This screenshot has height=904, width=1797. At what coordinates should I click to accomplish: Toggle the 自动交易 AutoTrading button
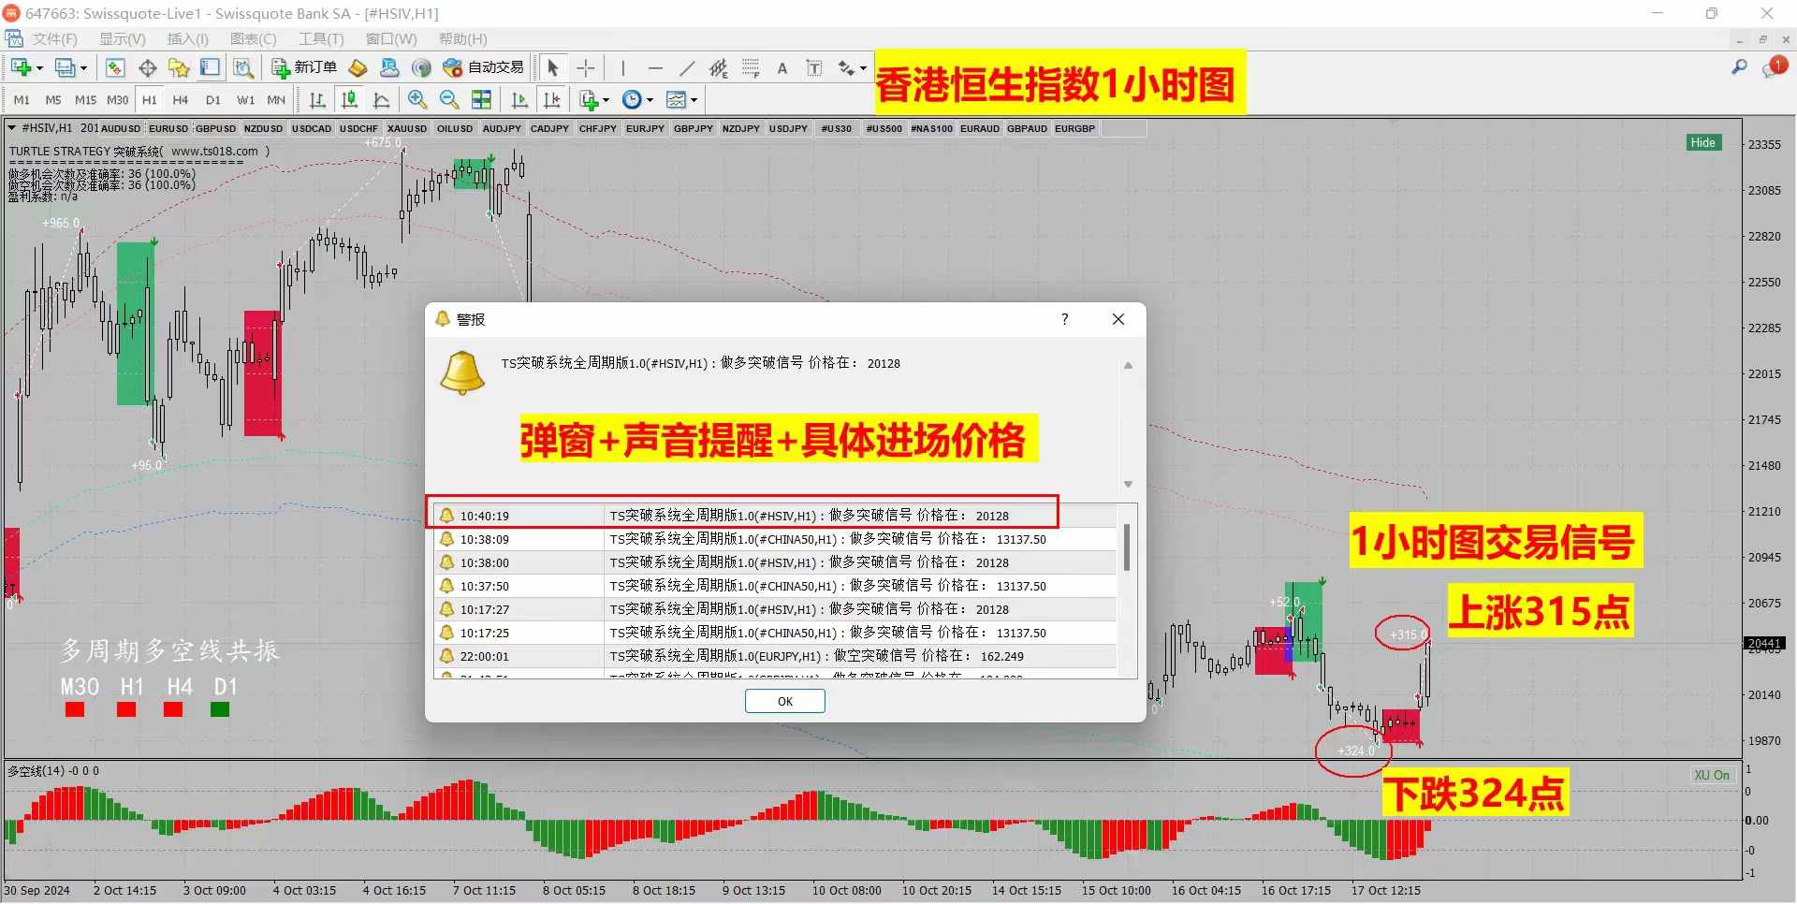(x=483, y=67)
